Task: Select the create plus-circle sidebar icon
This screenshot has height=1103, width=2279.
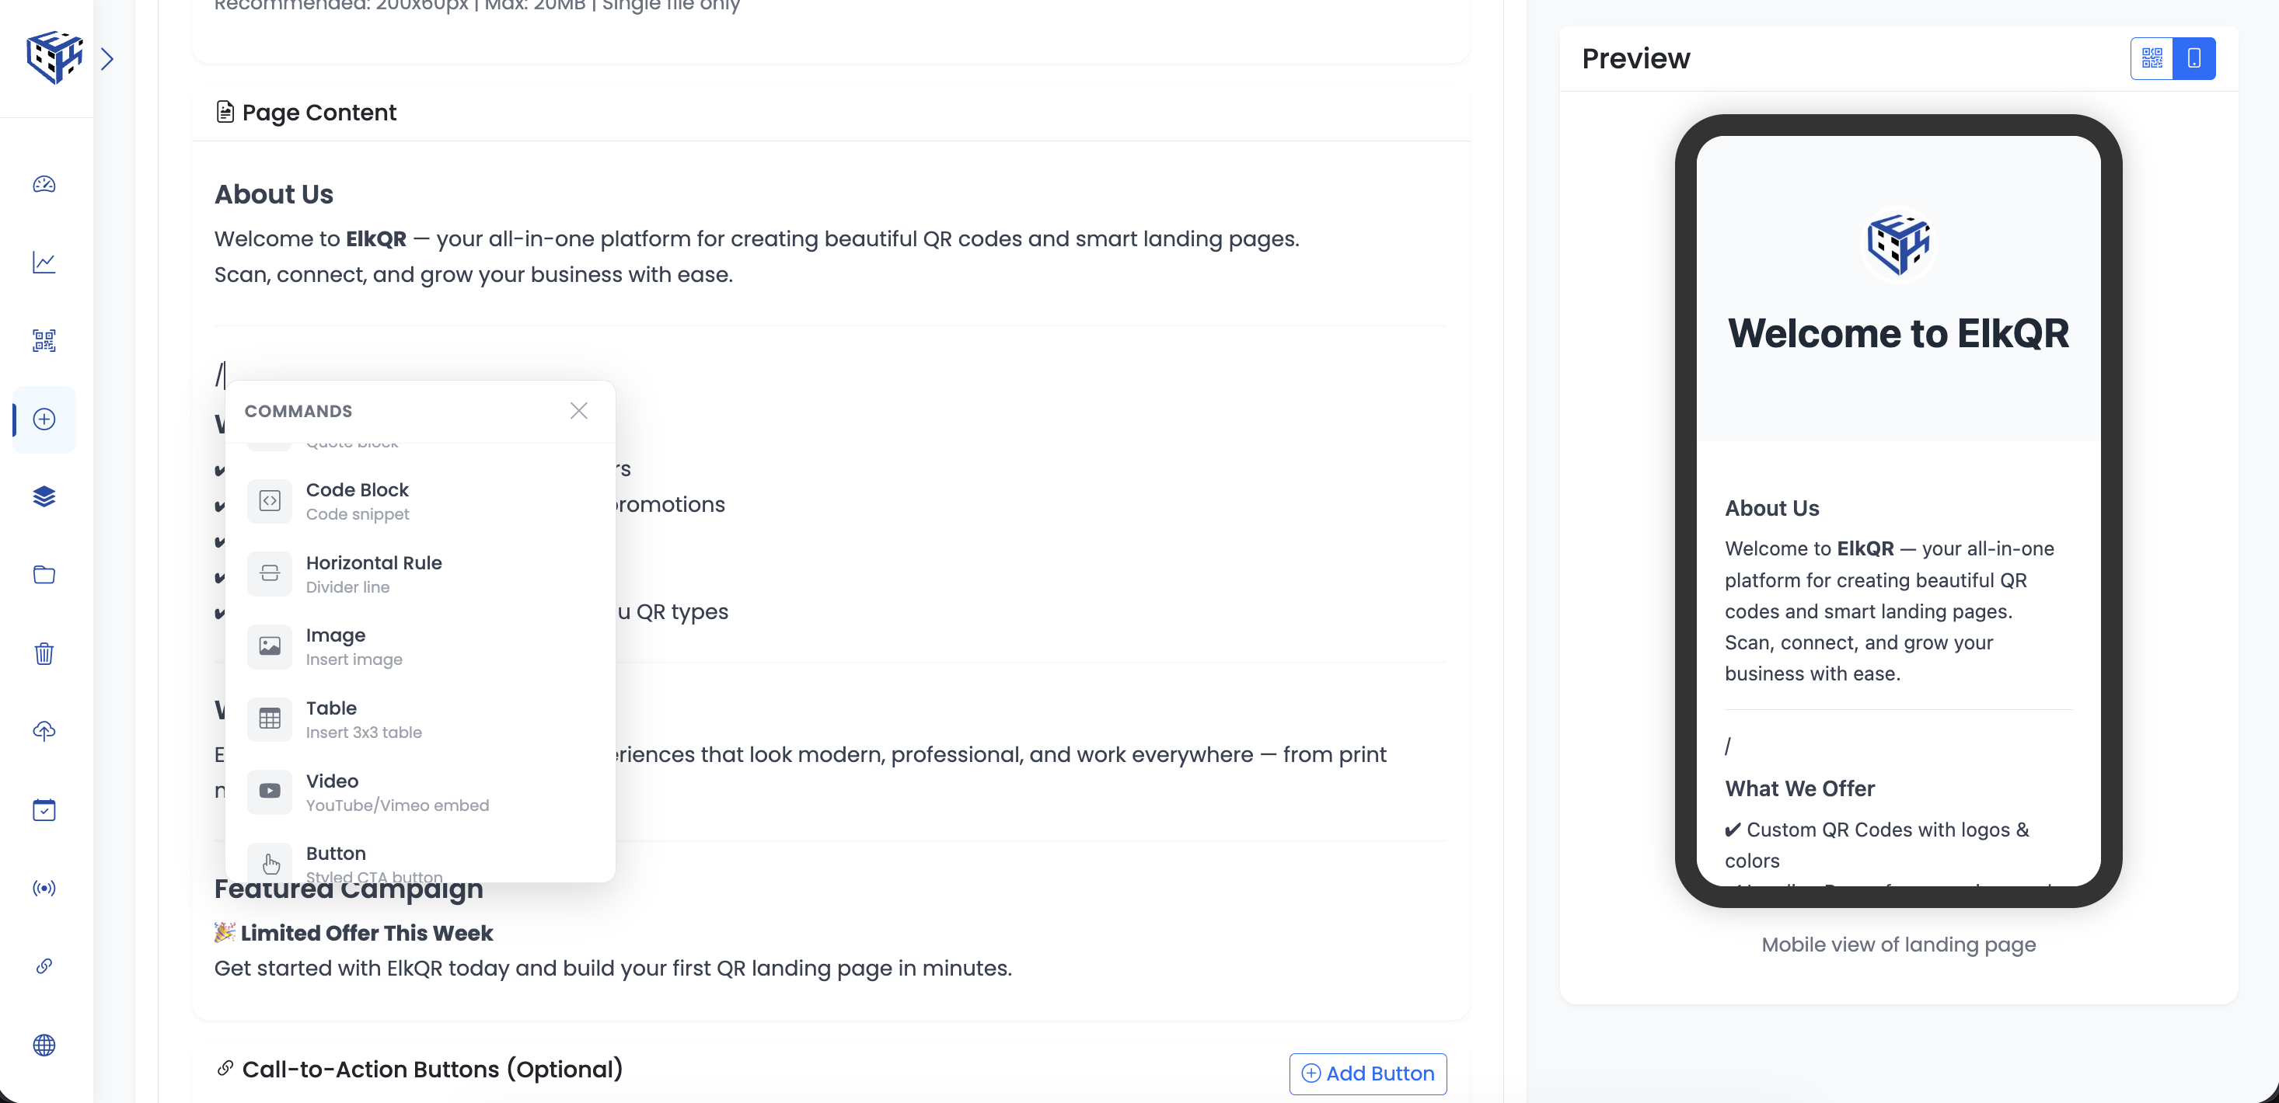Action: pos(44,419)
